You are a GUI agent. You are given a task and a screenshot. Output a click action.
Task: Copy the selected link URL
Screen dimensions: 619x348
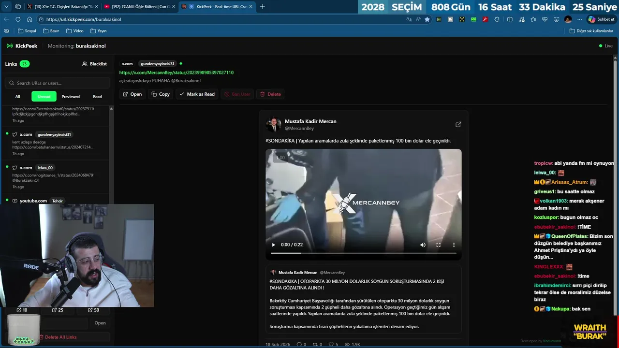(161, 94)
